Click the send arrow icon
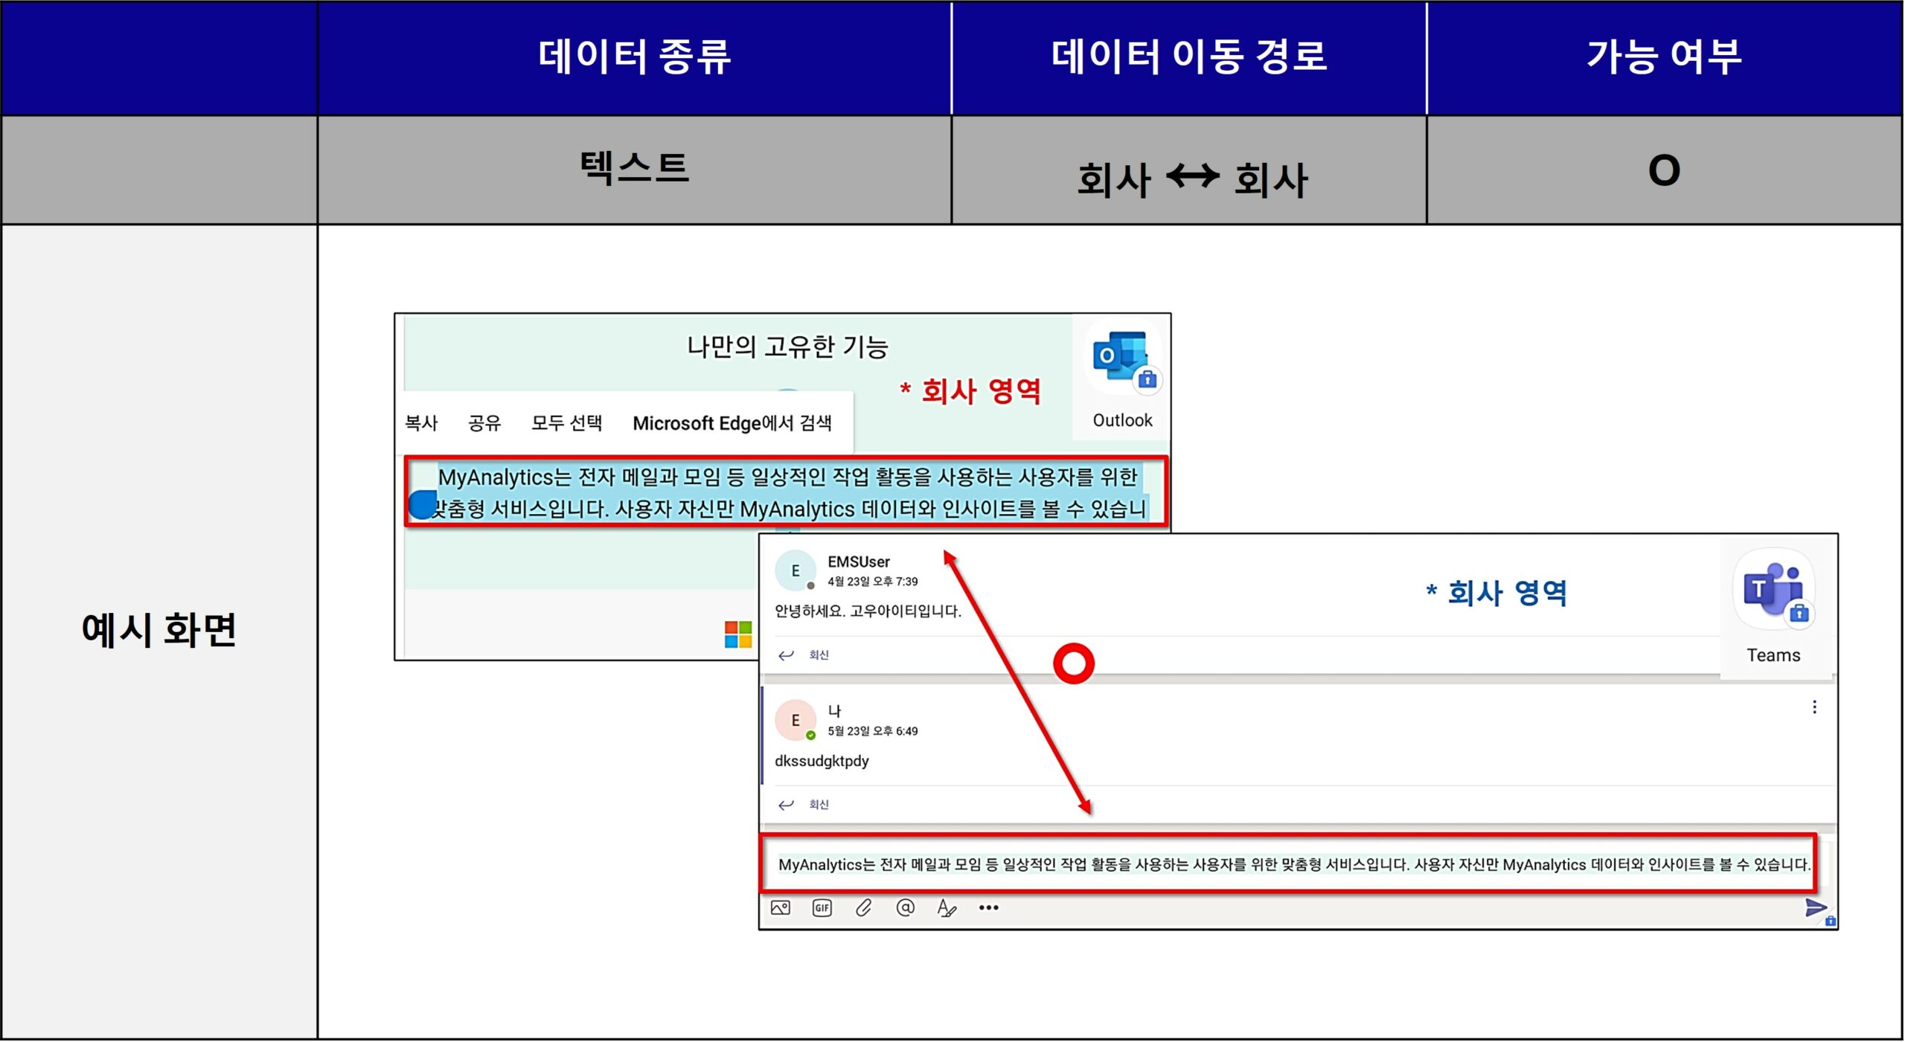The image size is (1905, 1042). (1815, 908)
